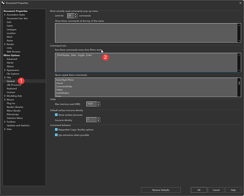Increase the Isocurve density value

coord(98,118)
